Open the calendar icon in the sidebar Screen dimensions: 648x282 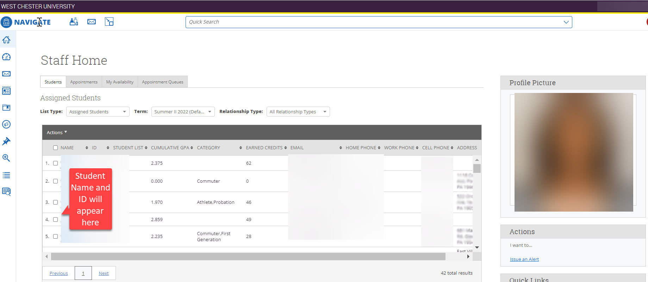click(6, 90)
